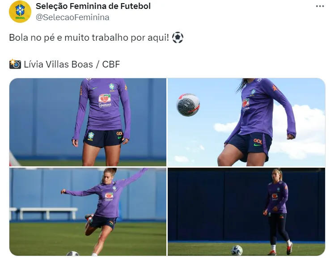Open the top-right photo with the sky background
Viewport: 330px width, 258px height.
(246, 122)
